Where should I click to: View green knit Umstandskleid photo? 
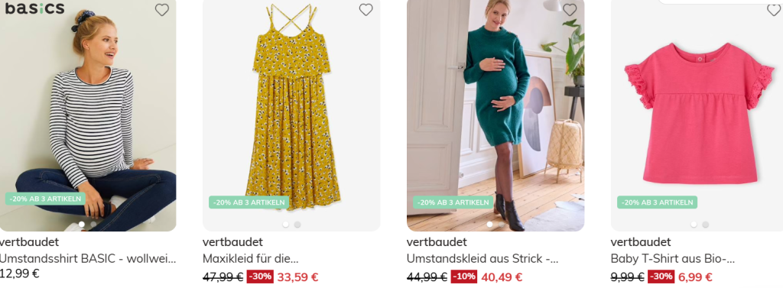pos(495,115)
